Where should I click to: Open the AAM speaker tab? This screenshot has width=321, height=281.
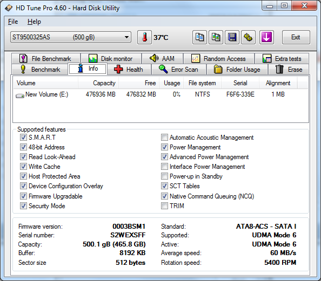[x=162, y=59]
